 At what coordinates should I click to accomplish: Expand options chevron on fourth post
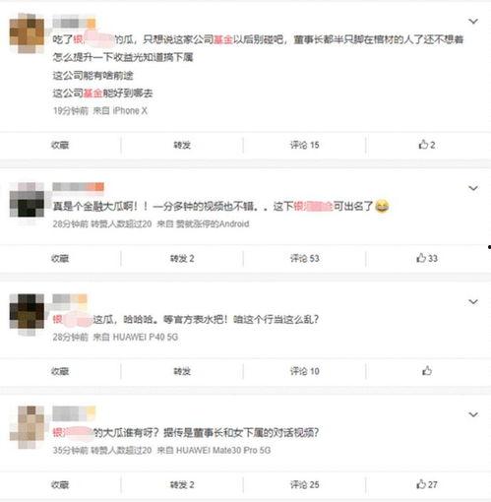(473, 414)
